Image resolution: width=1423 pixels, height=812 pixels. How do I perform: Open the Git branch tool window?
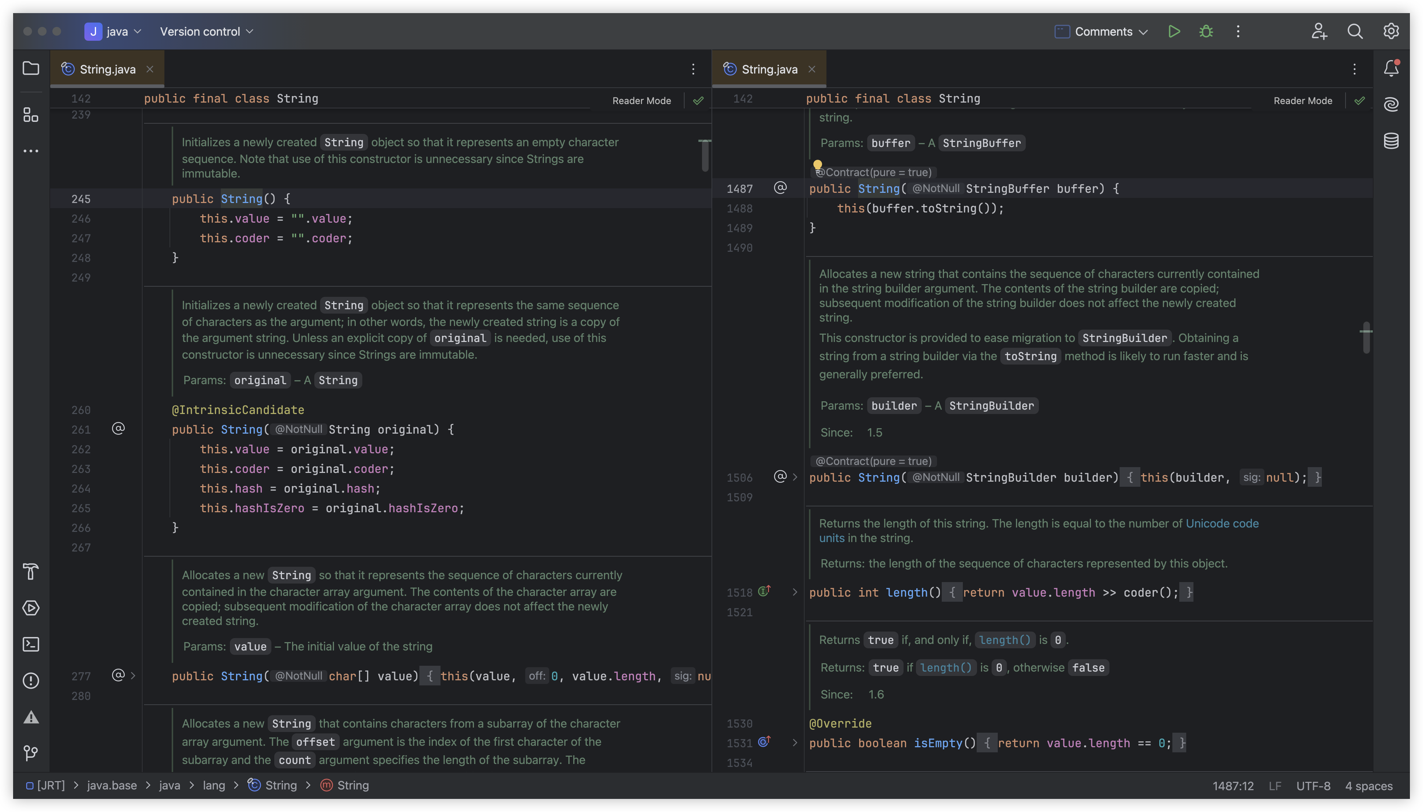coord(31,753)
